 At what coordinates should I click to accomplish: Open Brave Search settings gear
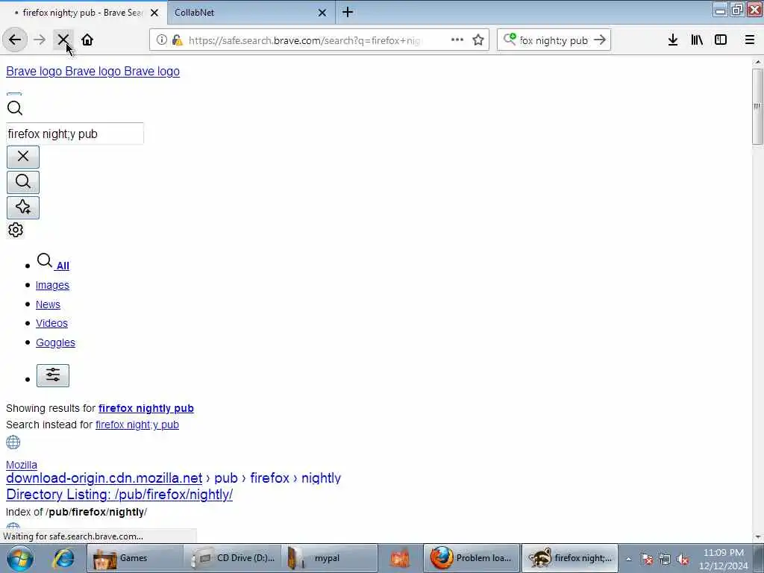[x=16, y=230]
